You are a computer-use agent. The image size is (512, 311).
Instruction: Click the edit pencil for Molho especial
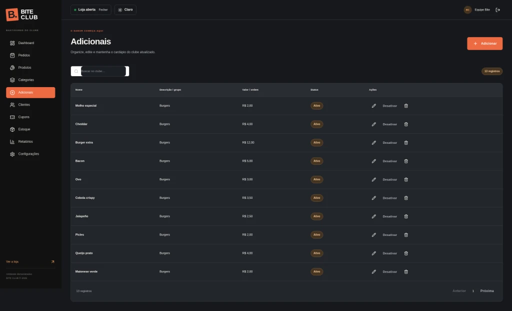[374, 106]
